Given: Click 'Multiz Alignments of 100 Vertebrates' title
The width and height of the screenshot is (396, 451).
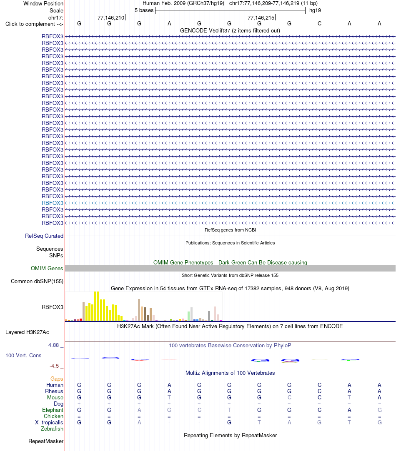Looking at the screenshot, I should [230, 373].
